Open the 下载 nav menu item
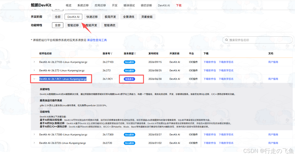 coord(179,5)
